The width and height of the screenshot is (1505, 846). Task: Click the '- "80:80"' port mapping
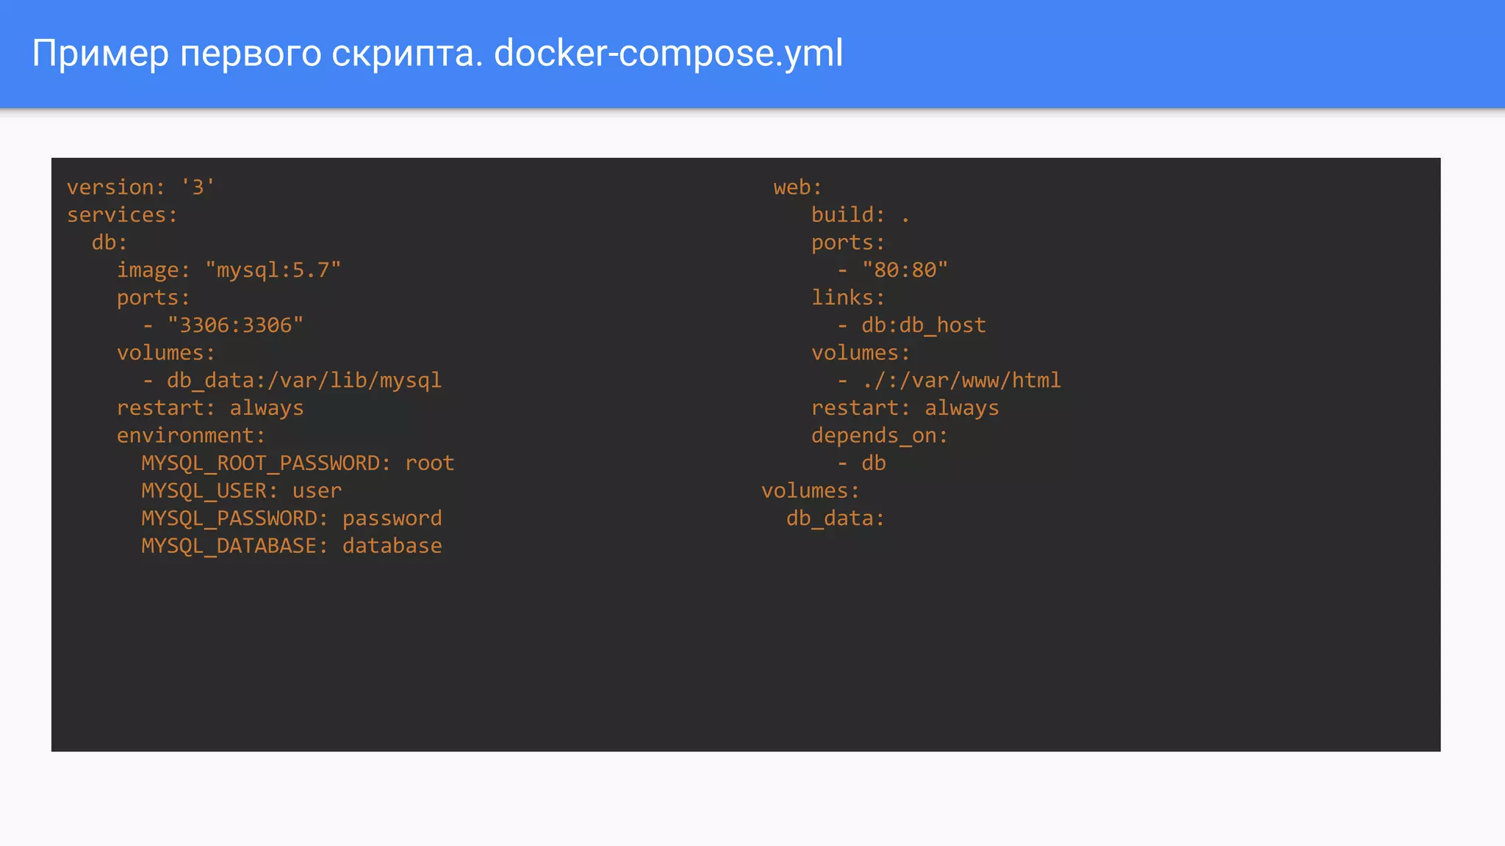coord(892,270)
